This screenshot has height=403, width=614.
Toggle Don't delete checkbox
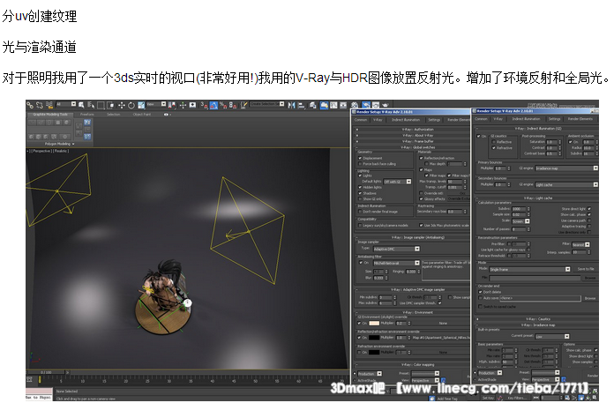(x=481, y=292)
